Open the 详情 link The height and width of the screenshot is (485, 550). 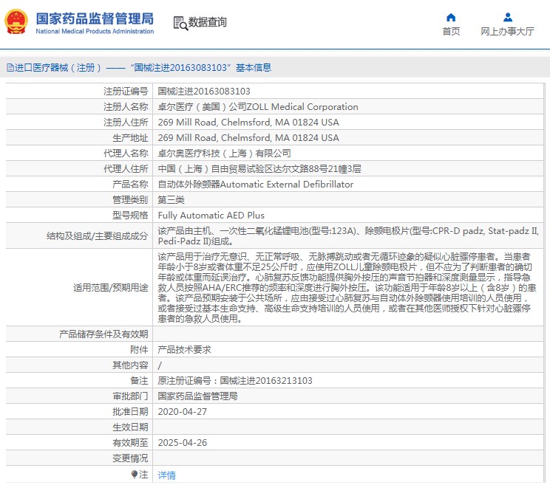[x=167, y=475]
